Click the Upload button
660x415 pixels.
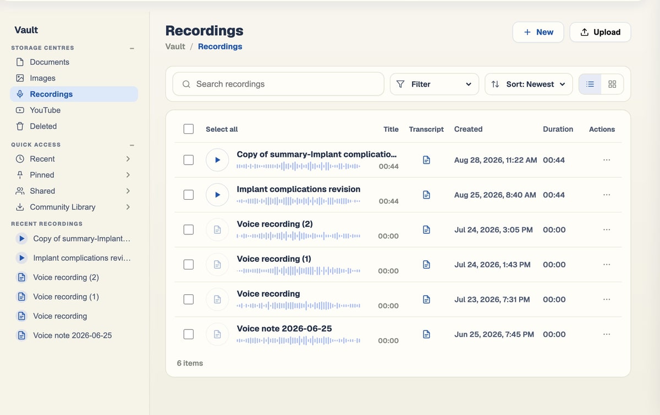tap(600, 32)
